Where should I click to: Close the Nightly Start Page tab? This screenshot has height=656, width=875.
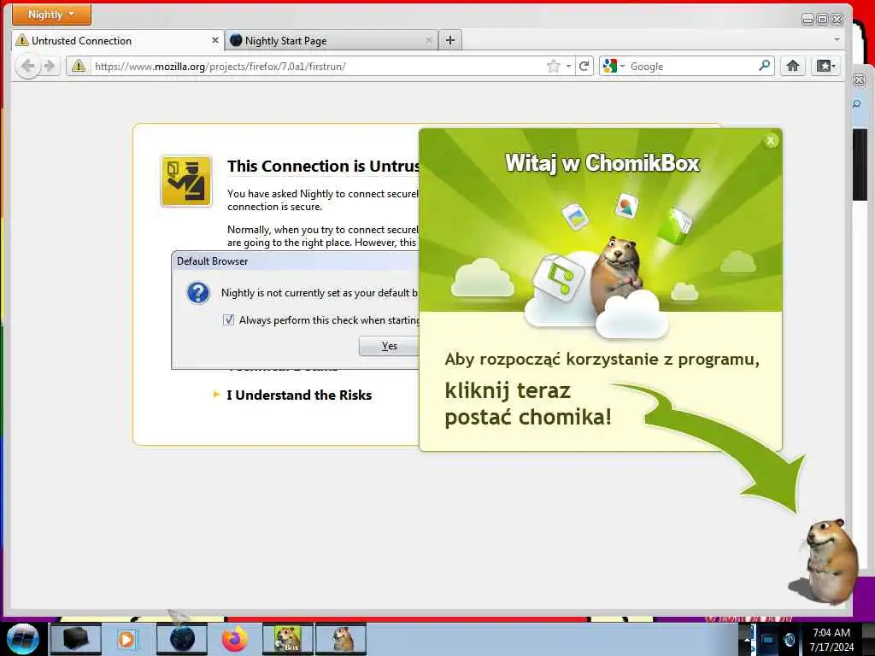[x=429, y=41]
